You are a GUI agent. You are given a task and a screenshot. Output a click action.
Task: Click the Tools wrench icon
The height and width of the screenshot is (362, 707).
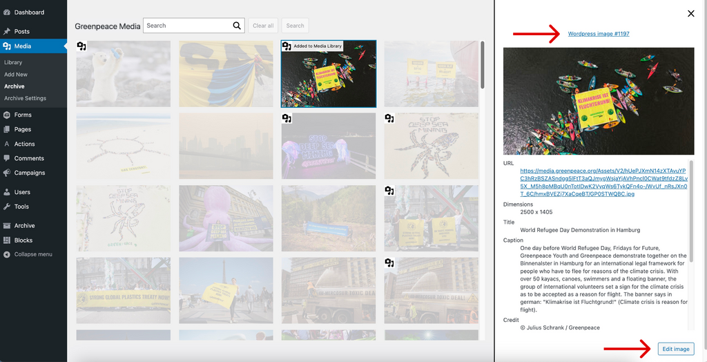point(7,207)
